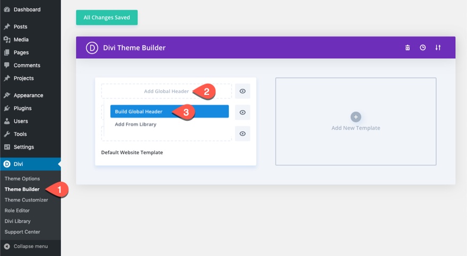
Task: Click the Appearance brush icon
Action: (x=7, y=95)
